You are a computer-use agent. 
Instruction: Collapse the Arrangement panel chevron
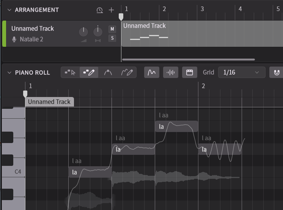pyautogui.click(x=9, y=10)
